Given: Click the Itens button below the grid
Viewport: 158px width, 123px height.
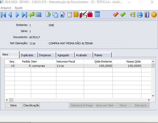Looking at the screenshot, I should 14,105.
